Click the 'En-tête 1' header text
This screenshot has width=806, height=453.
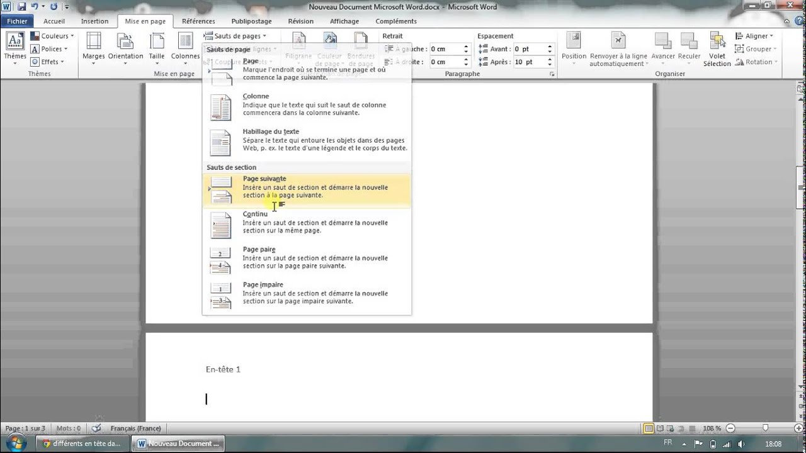click(x=223, y=369)
